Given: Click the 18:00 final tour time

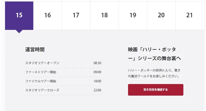Looking at the screenshot, I should point(97,81).
